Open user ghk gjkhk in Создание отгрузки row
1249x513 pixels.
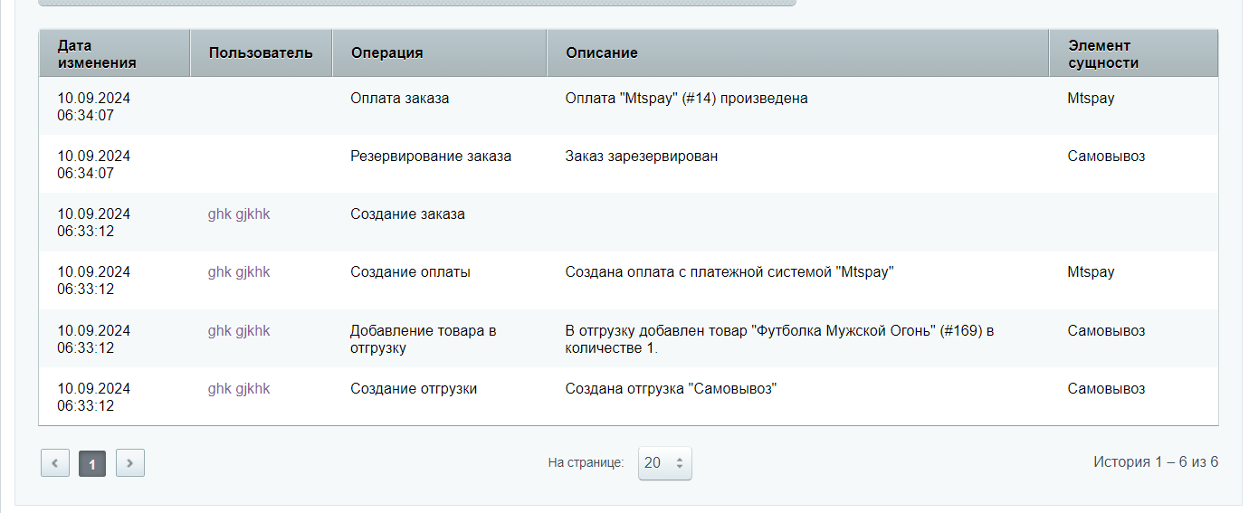pyautogui.click(x=239, y=389)
